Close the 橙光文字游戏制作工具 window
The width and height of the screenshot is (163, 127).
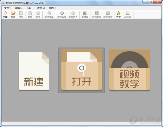pos(157,2)
